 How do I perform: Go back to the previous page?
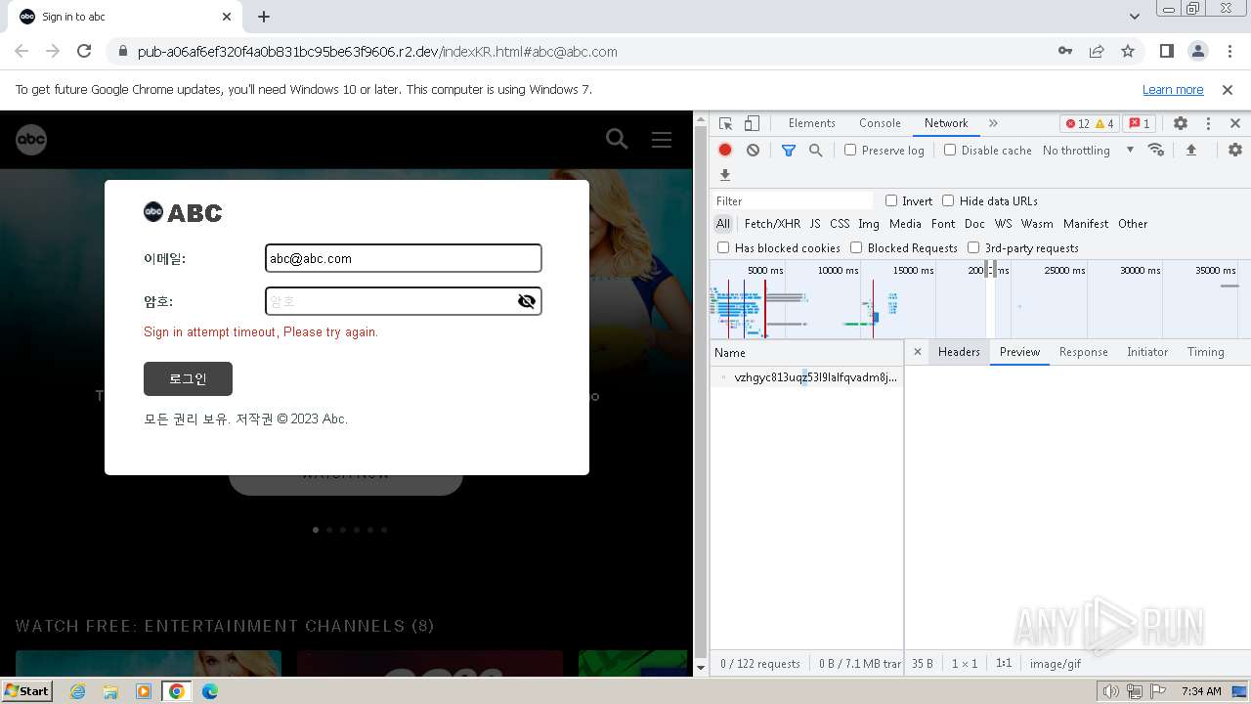click(x=22, y=51)
